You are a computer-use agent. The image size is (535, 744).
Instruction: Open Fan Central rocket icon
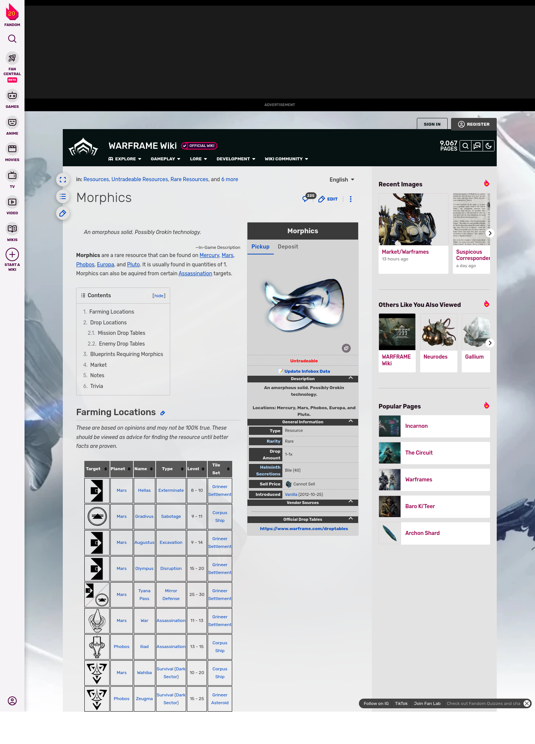(x=12, y=58)
